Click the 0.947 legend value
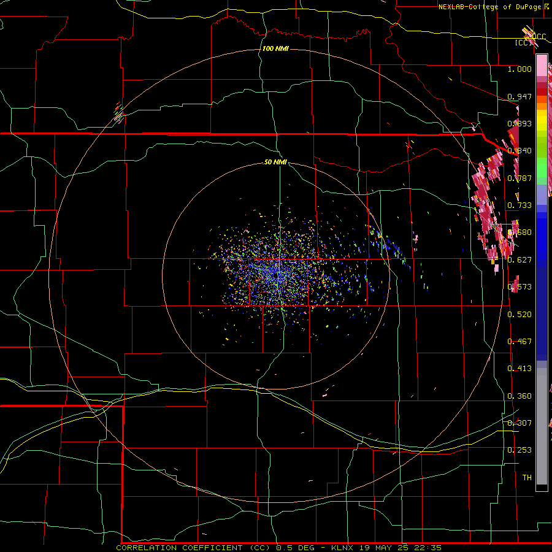552x552 pixels. click(x=519, y=96)
